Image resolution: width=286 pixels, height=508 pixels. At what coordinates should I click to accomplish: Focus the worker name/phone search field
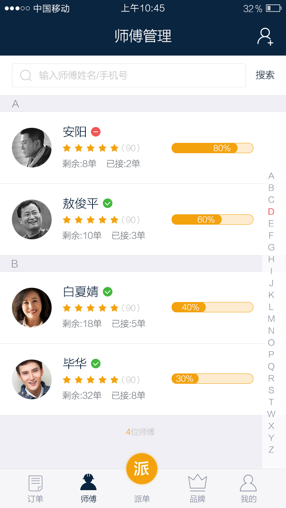135,75
